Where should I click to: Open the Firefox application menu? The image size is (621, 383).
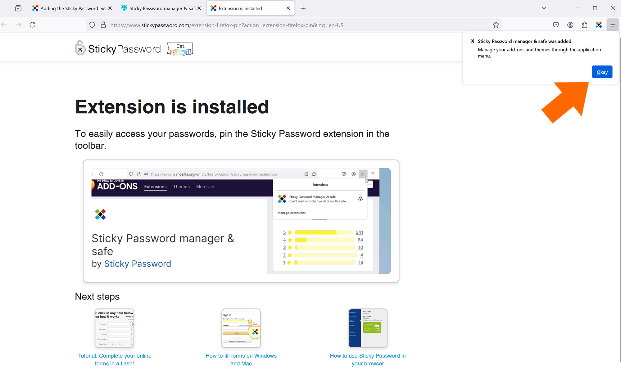613,25
